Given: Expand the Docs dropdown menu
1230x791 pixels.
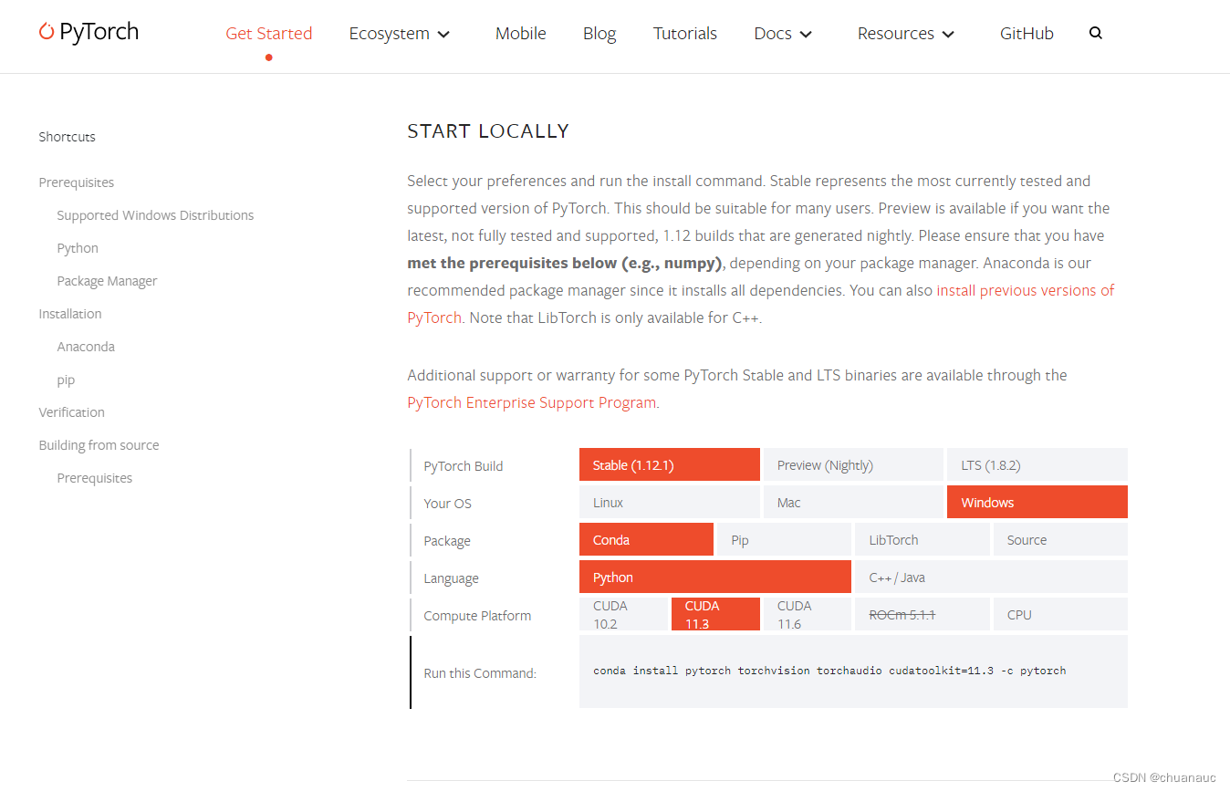Looking at the screenshot, I should (783, 34).
